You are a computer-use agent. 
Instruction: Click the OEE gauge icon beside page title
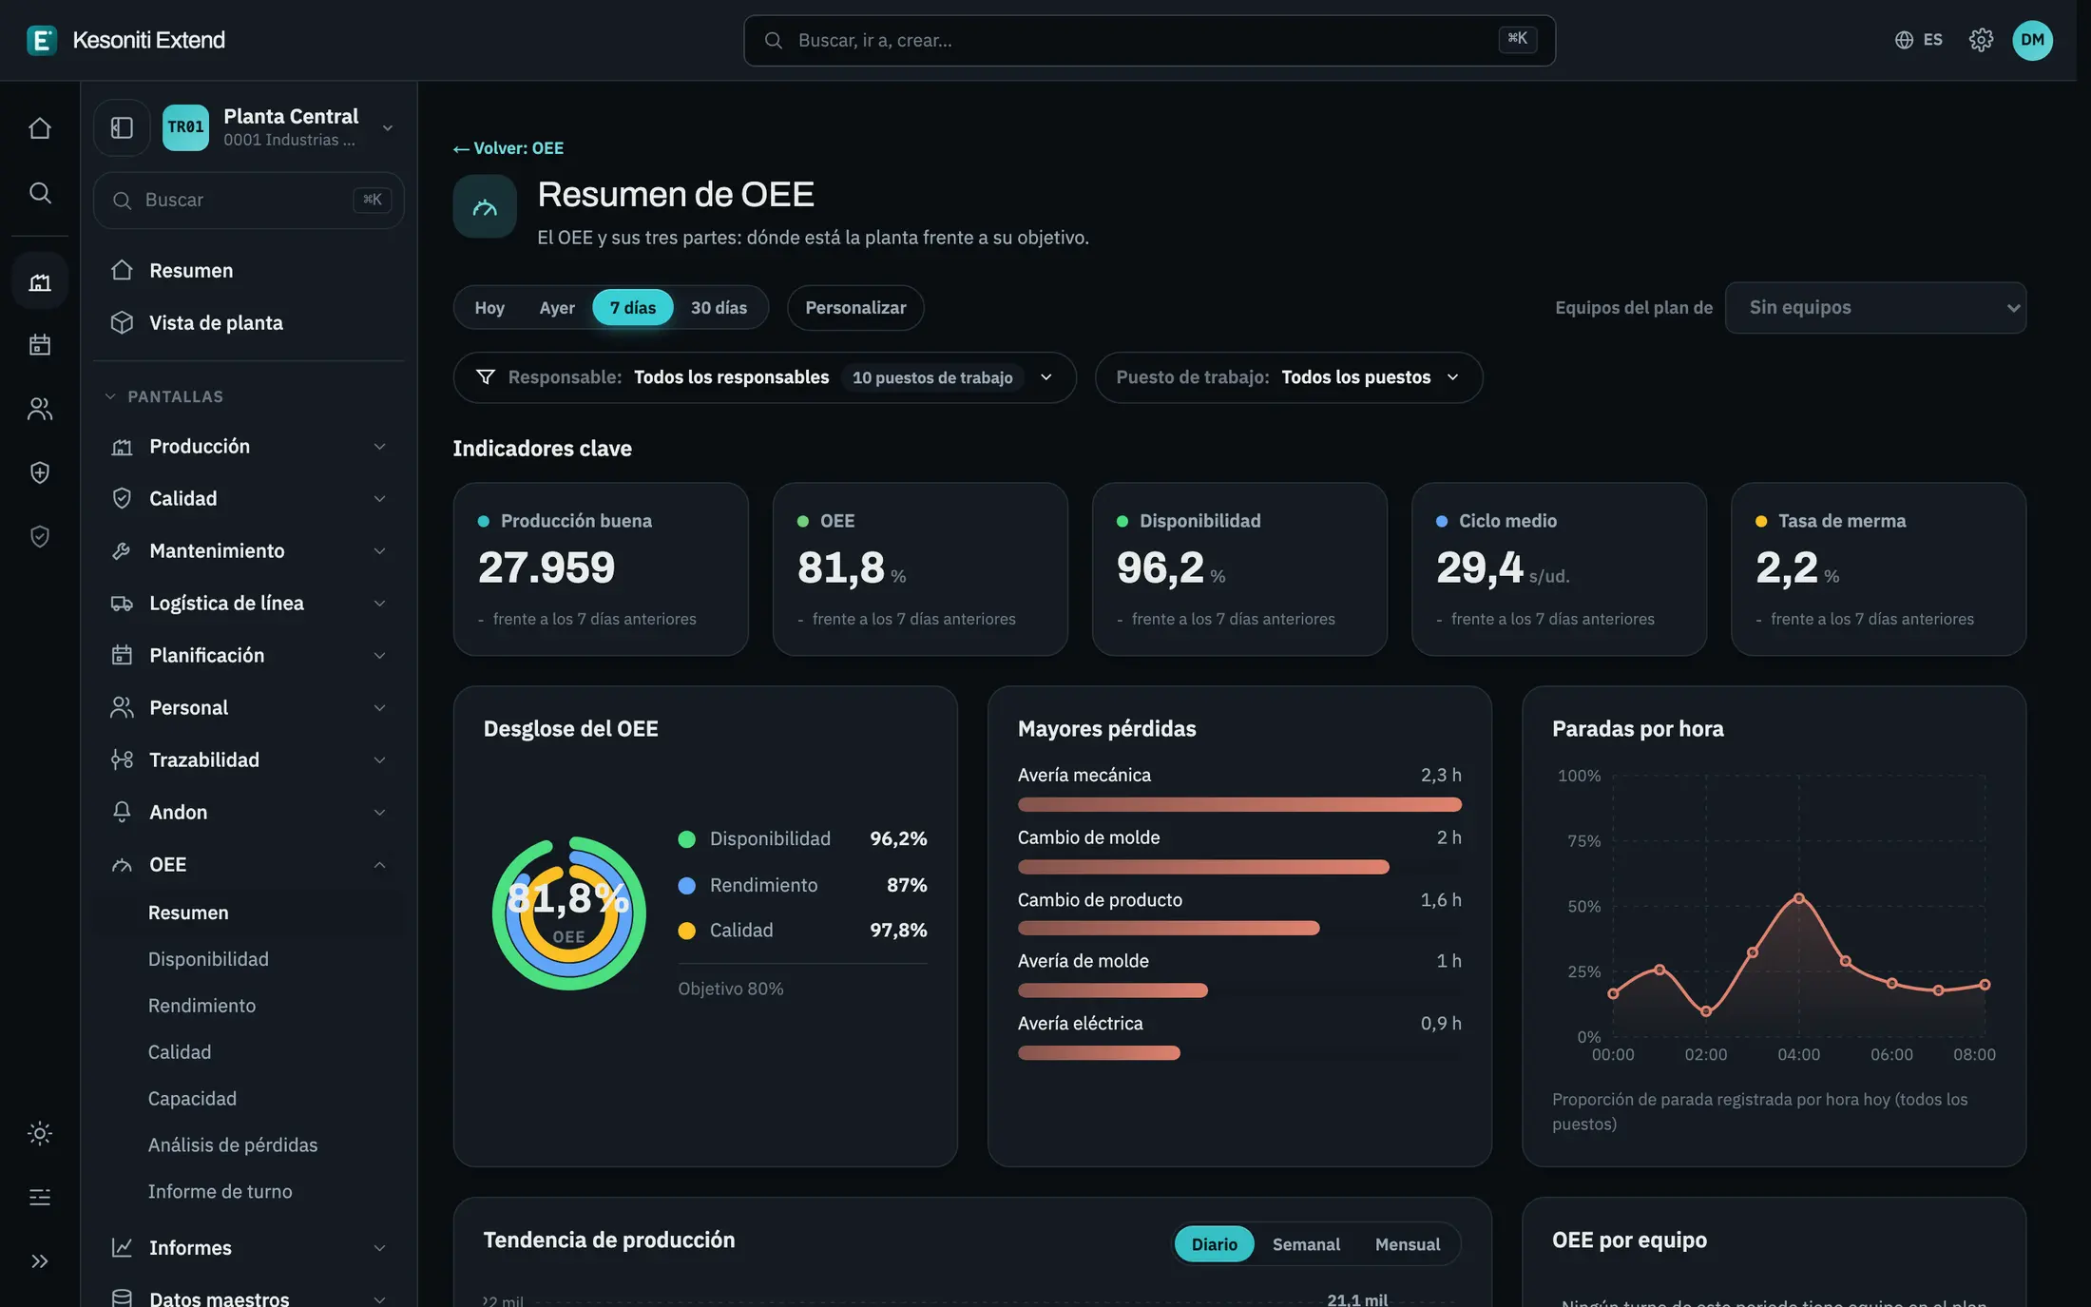[485, 206]
